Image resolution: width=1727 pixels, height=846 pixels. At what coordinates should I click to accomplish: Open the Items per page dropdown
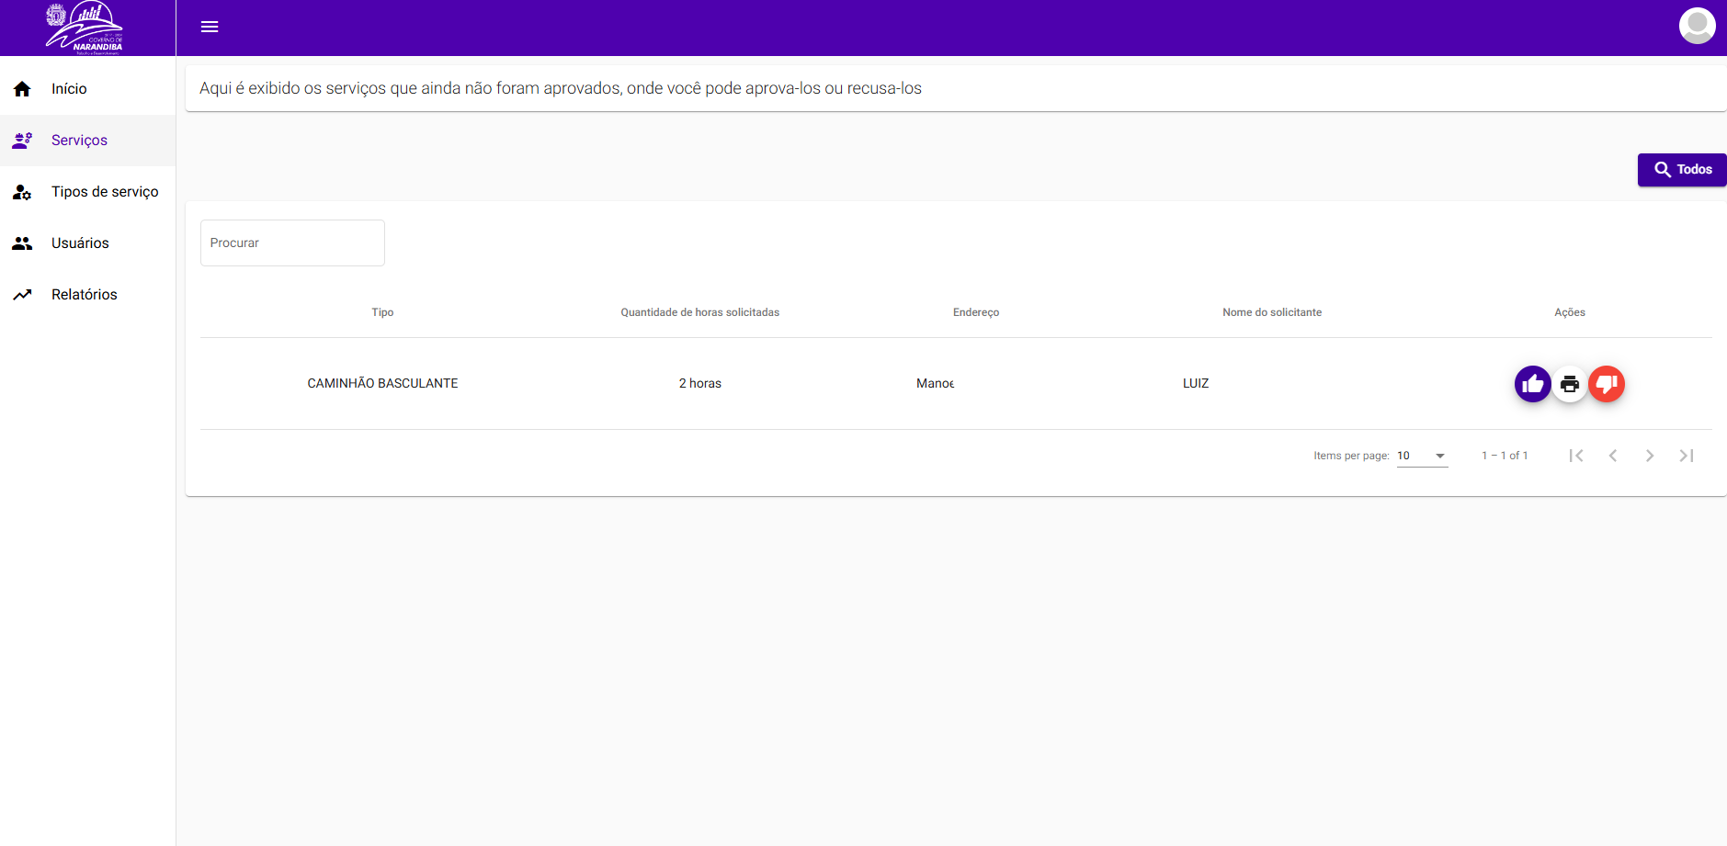(x=1422, y=456)
